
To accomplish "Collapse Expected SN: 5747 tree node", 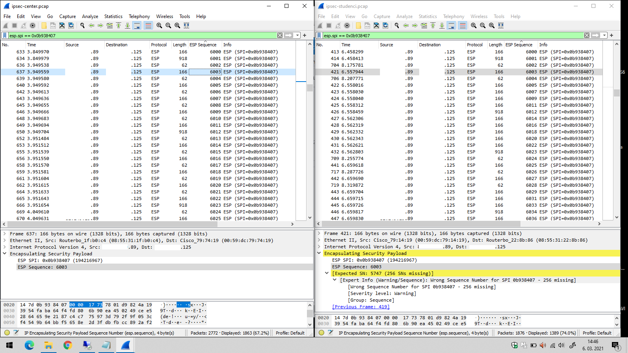I will pos(327,273).
